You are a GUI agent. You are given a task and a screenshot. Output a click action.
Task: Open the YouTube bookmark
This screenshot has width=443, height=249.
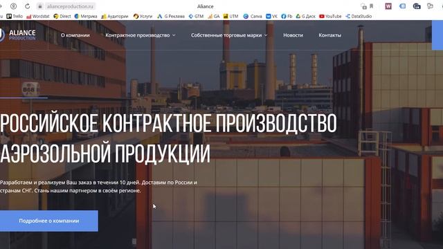tap(330, 17)
